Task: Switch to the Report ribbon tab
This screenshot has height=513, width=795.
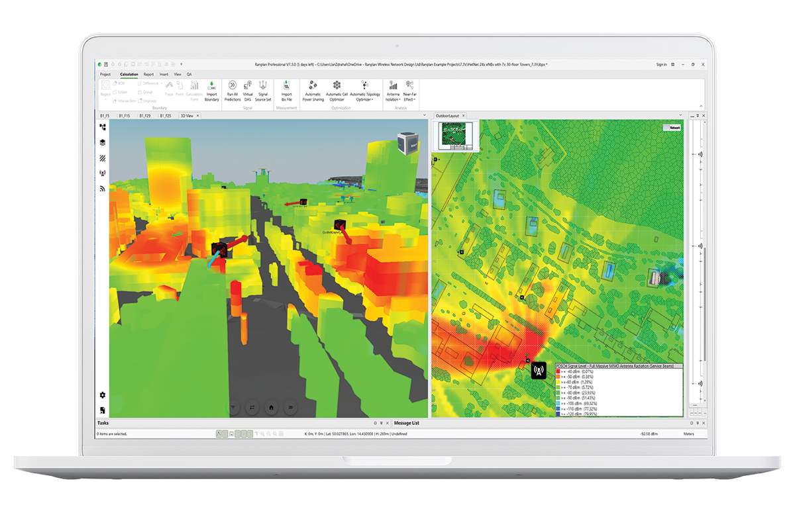Action: [148, 74]
